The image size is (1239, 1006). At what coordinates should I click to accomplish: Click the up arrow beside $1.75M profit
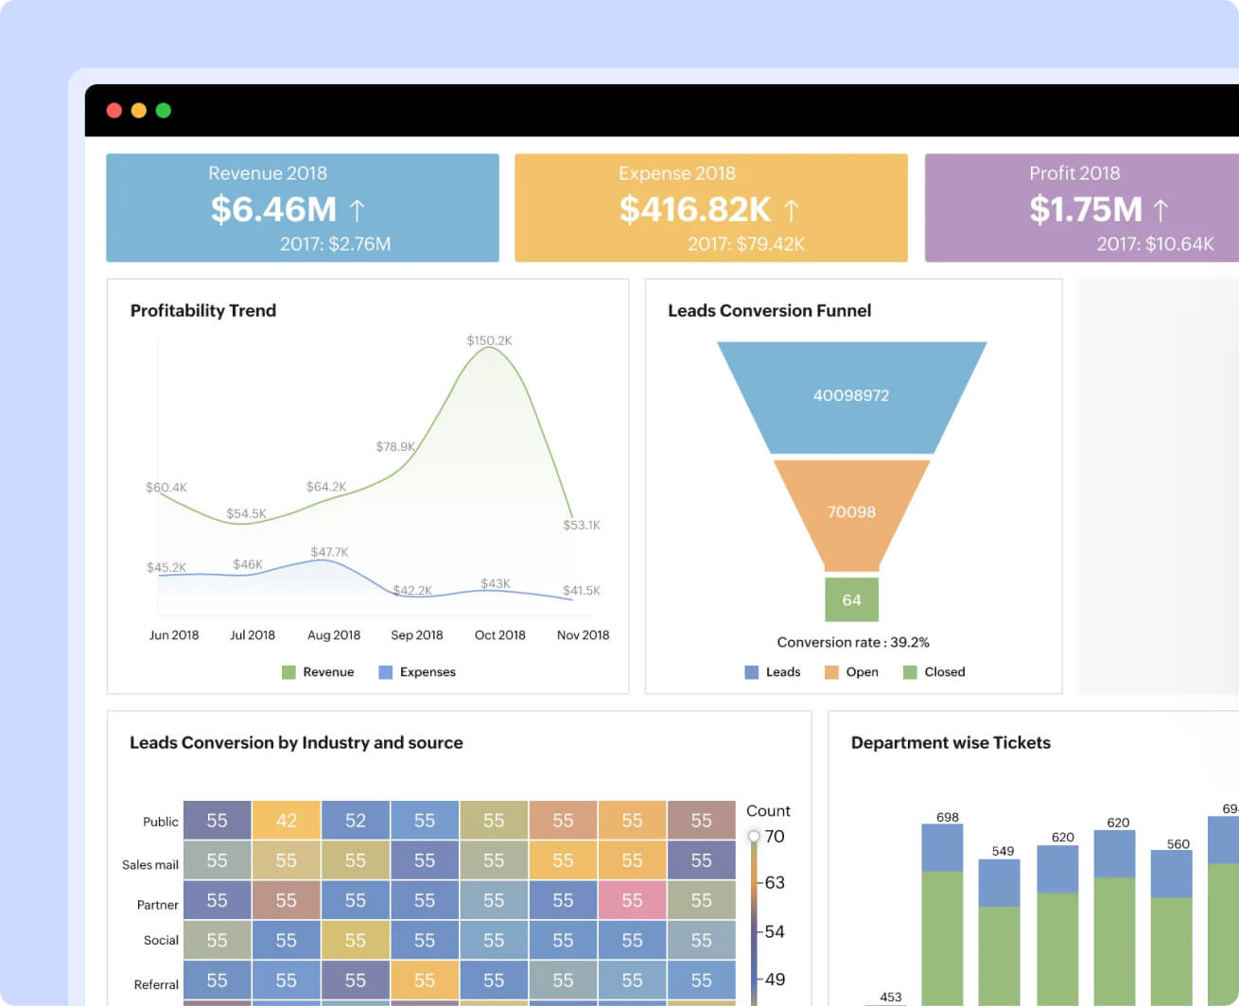point(1160,209)
